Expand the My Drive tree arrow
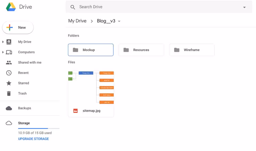256x151 pixels. pos(3,42)
